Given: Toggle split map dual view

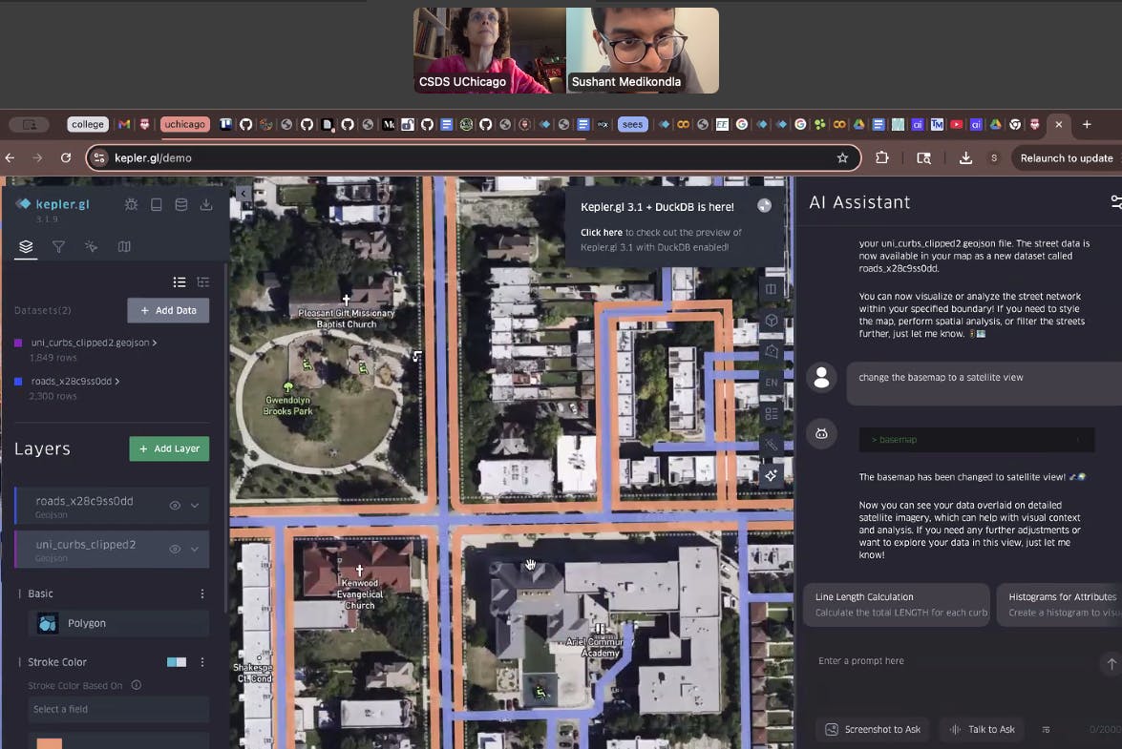Looking at the screenshot, I should click(771, 289).
